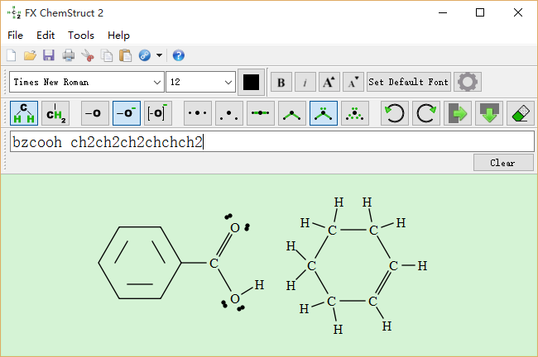Image resolution: width=538 pixels, height=357 pixels.
Task: Click the eraser tool icon
Action: [x=521, y=112]
